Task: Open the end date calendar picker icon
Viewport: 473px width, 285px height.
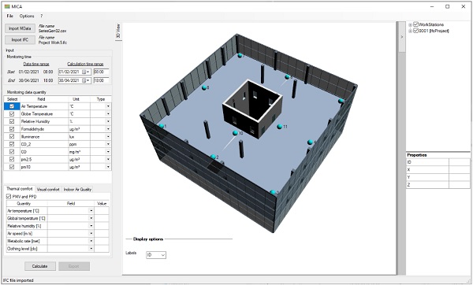Action: tap(85, 80)
